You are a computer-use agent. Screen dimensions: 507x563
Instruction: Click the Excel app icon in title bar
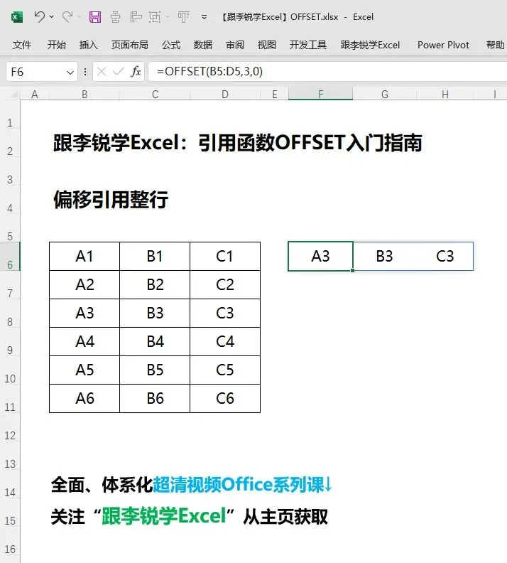17,17
